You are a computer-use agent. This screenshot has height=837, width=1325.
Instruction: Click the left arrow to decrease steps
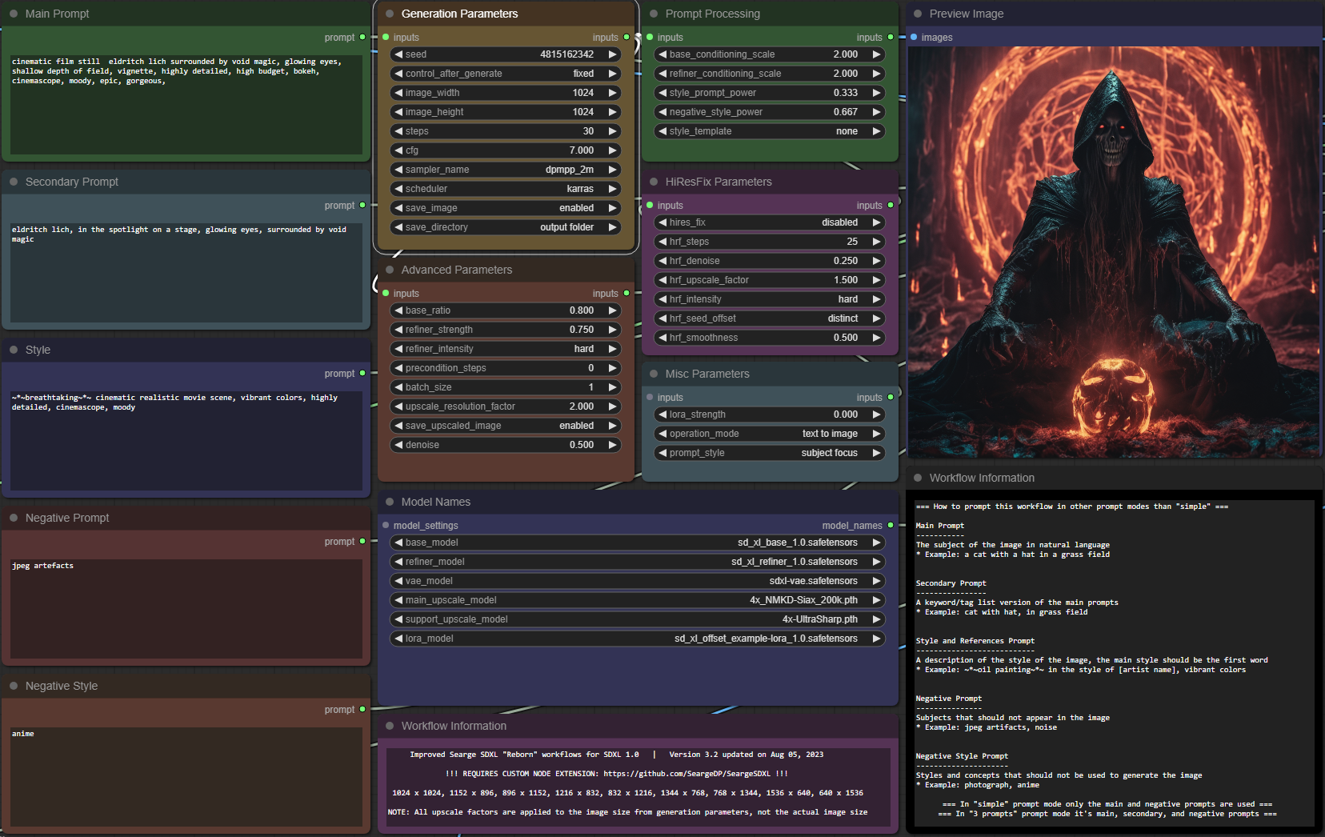pos(398,131)
